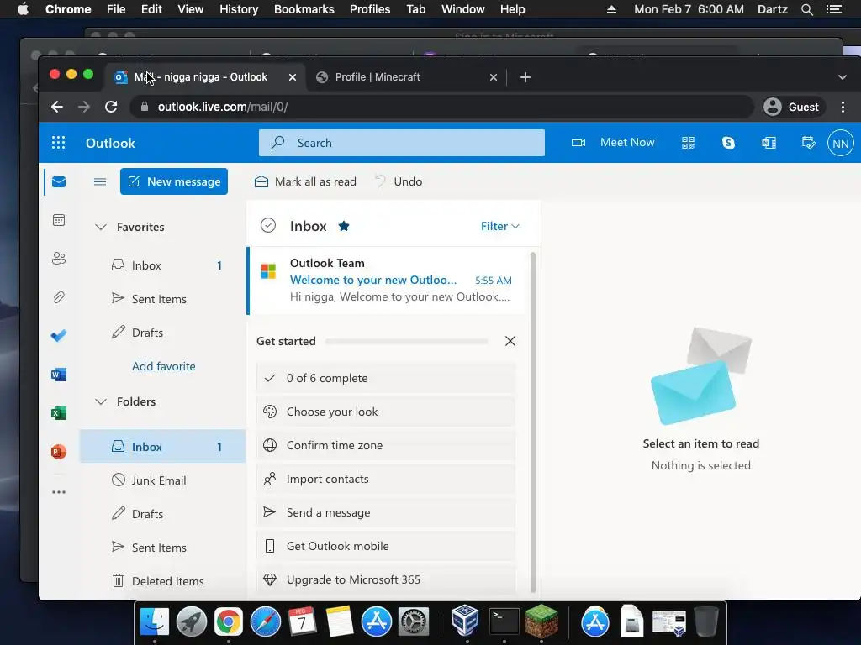The width and height of the screenshot is (861, 645).
Task: Open NN account manager avatar
Action: click(841, 143)
